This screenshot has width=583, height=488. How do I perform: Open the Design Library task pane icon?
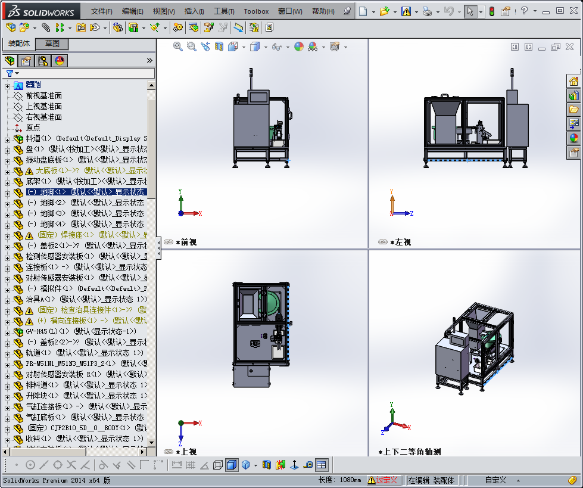point(573,95)
